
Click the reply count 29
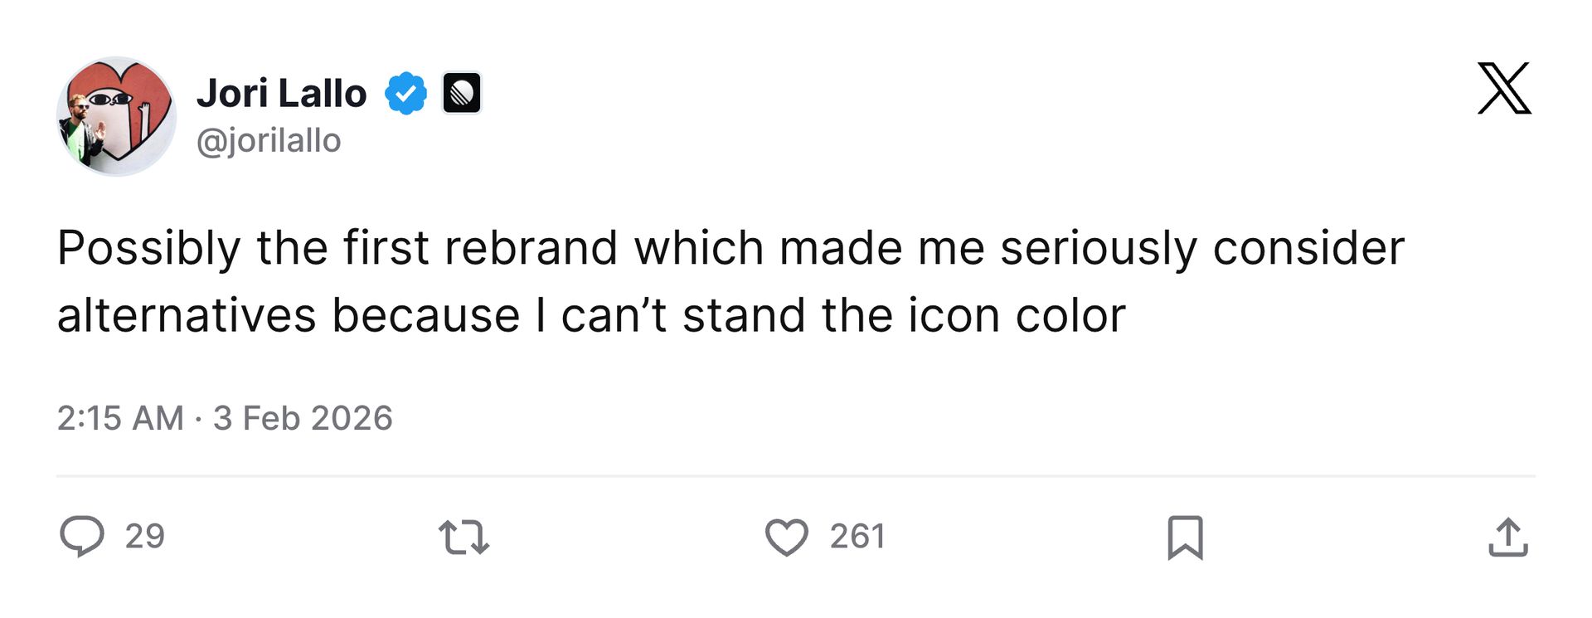[145, 537]
